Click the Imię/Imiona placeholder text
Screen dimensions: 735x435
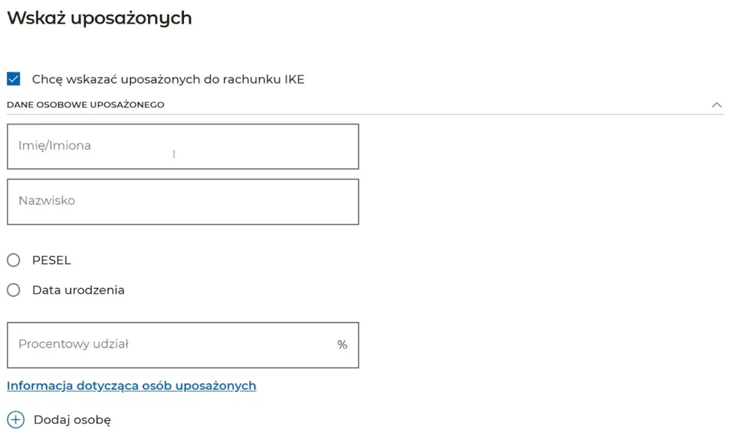coord(55,146)
